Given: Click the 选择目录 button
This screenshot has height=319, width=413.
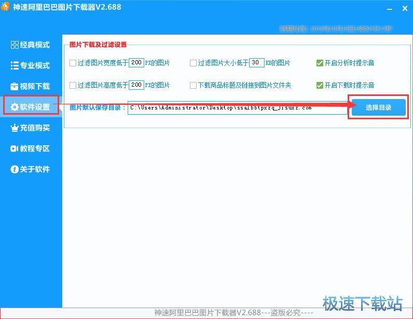Looking at the screenshot, I should pos(378,107).
